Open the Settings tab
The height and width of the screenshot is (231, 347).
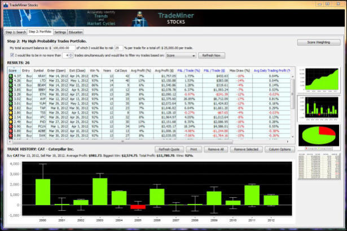(60, 32)
